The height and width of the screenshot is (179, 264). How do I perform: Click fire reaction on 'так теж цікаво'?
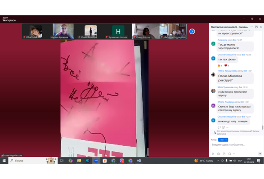coord(220,66)
